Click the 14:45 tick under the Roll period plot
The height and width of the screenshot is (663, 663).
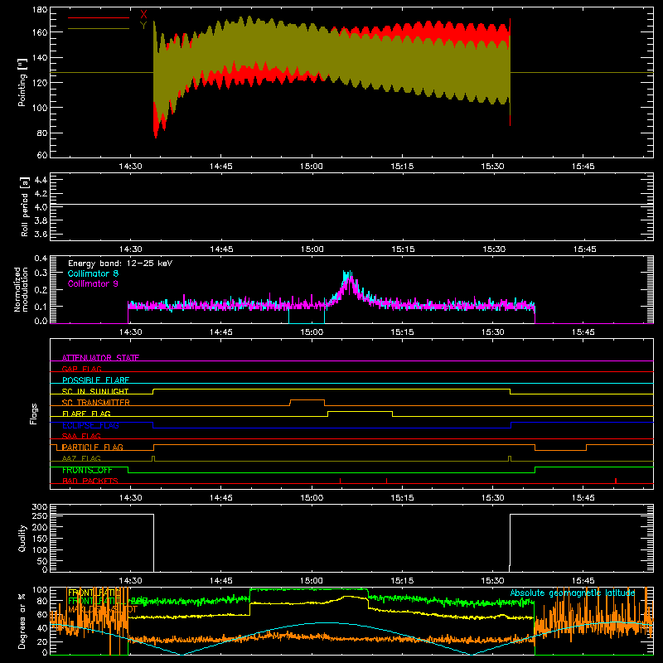tap(221, 249)
